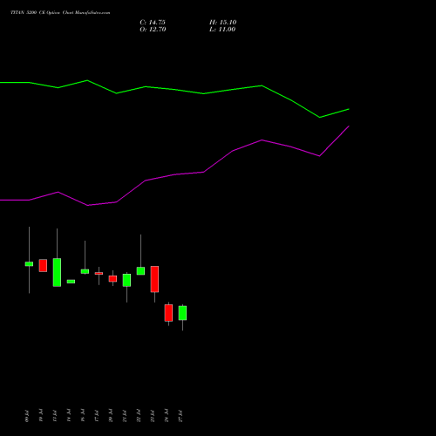Click the open value O: 12.70
This screenshot has width=436, height=436.
pyautogui.click(x=153, y=30)
